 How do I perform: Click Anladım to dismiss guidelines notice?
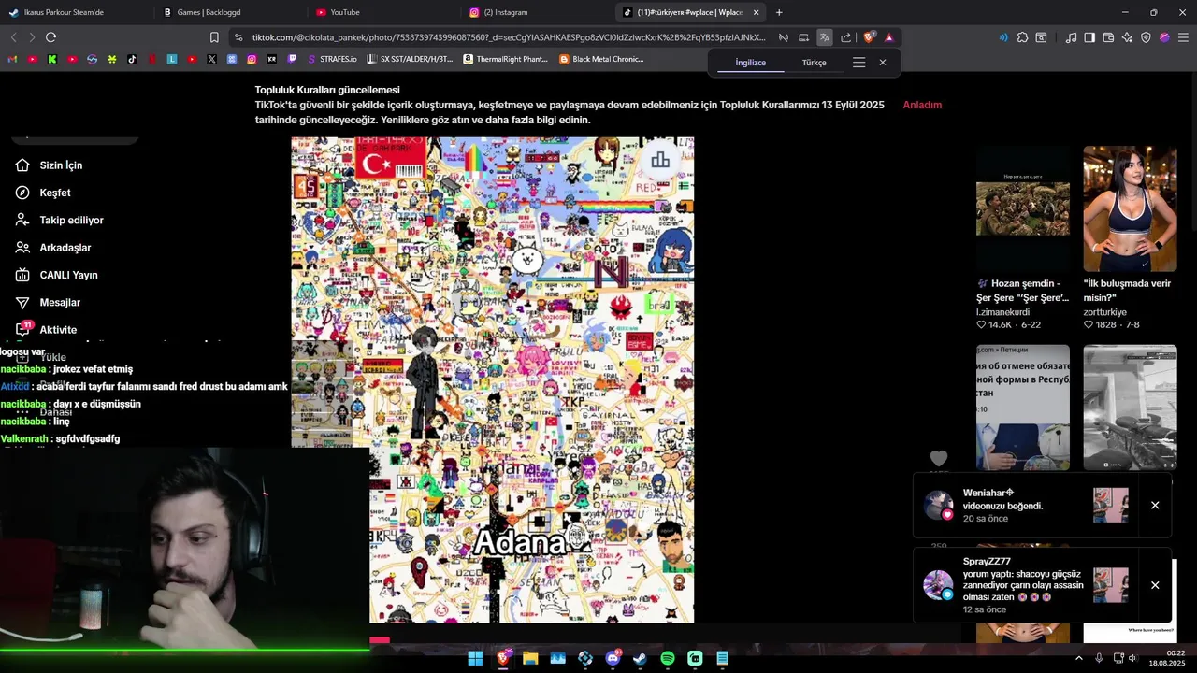[922, 105]
